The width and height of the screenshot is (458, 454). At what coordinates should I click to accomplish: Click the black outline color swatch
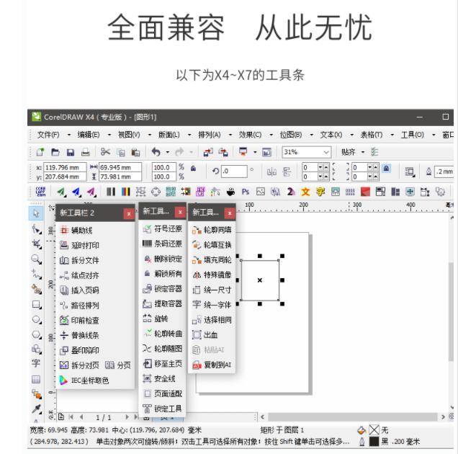[x=374, y=442]
